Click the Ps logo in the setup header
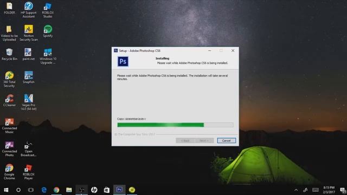 point(123,61)
